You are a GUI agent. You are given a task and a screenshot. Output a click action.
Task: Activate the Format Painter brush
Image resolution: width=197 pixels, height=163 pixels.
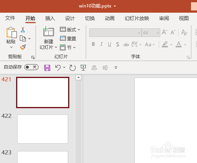click(x=23, y=47)
